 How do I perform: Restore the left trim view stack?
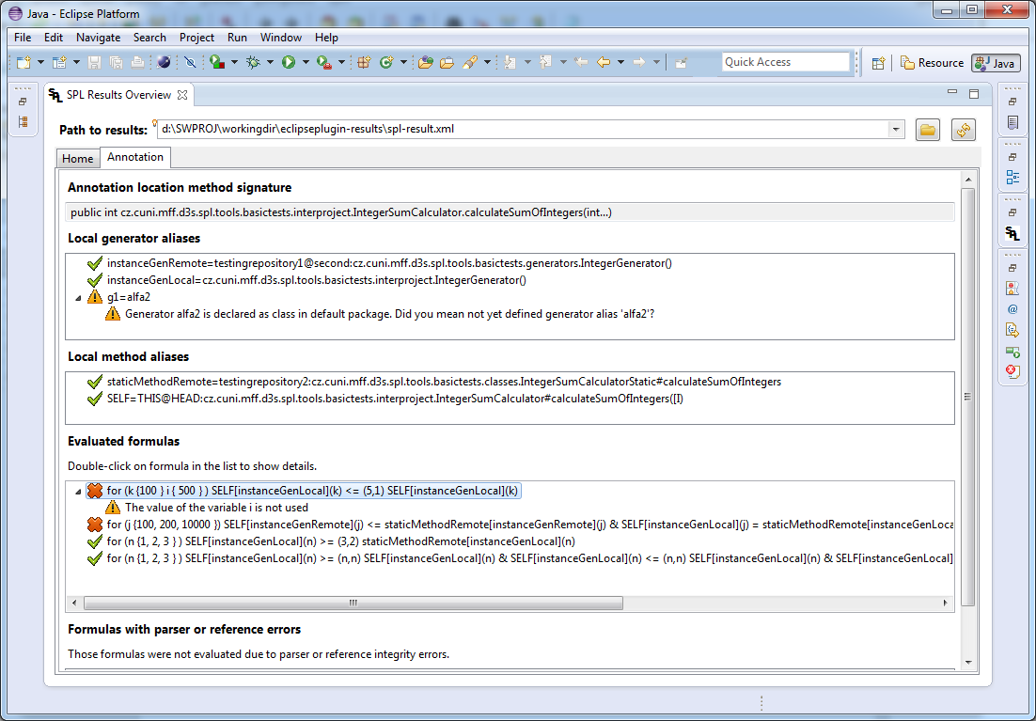coord(24,102)
